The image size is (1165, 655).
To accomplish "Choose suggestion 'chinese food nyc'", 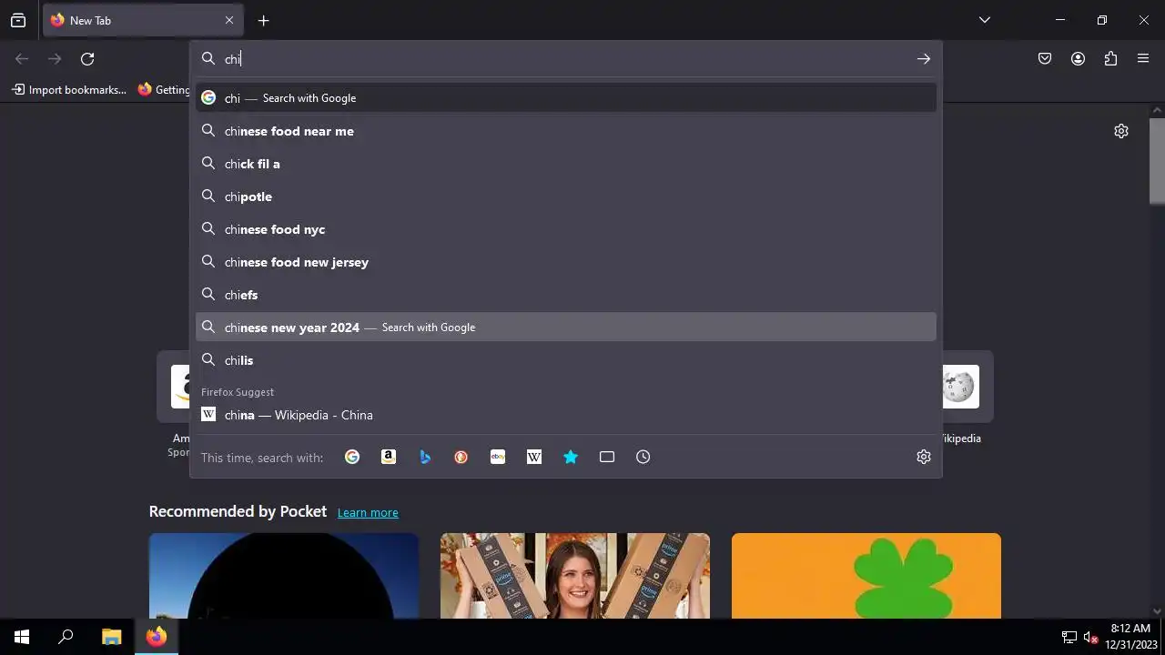I will pyautogui.click(x=566, y=229).
